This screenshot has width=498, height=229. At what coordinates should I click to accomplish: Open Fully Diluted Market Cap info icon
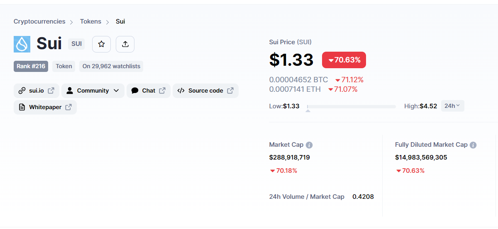coord(473,145)
